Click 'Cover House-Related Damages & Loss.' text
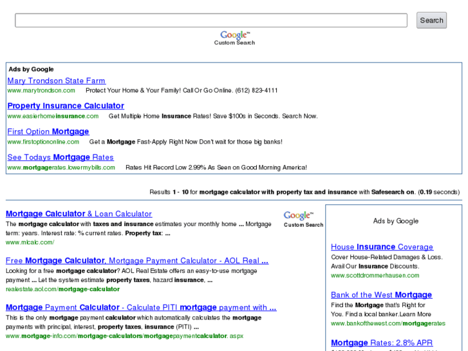468x351 pixels. pyautogui.click(x=387, y=257)
